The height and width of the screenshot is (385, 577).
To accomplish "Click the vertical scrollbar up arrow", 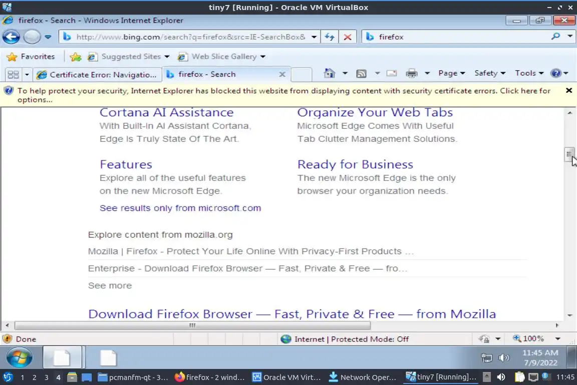I will (569, 113).
